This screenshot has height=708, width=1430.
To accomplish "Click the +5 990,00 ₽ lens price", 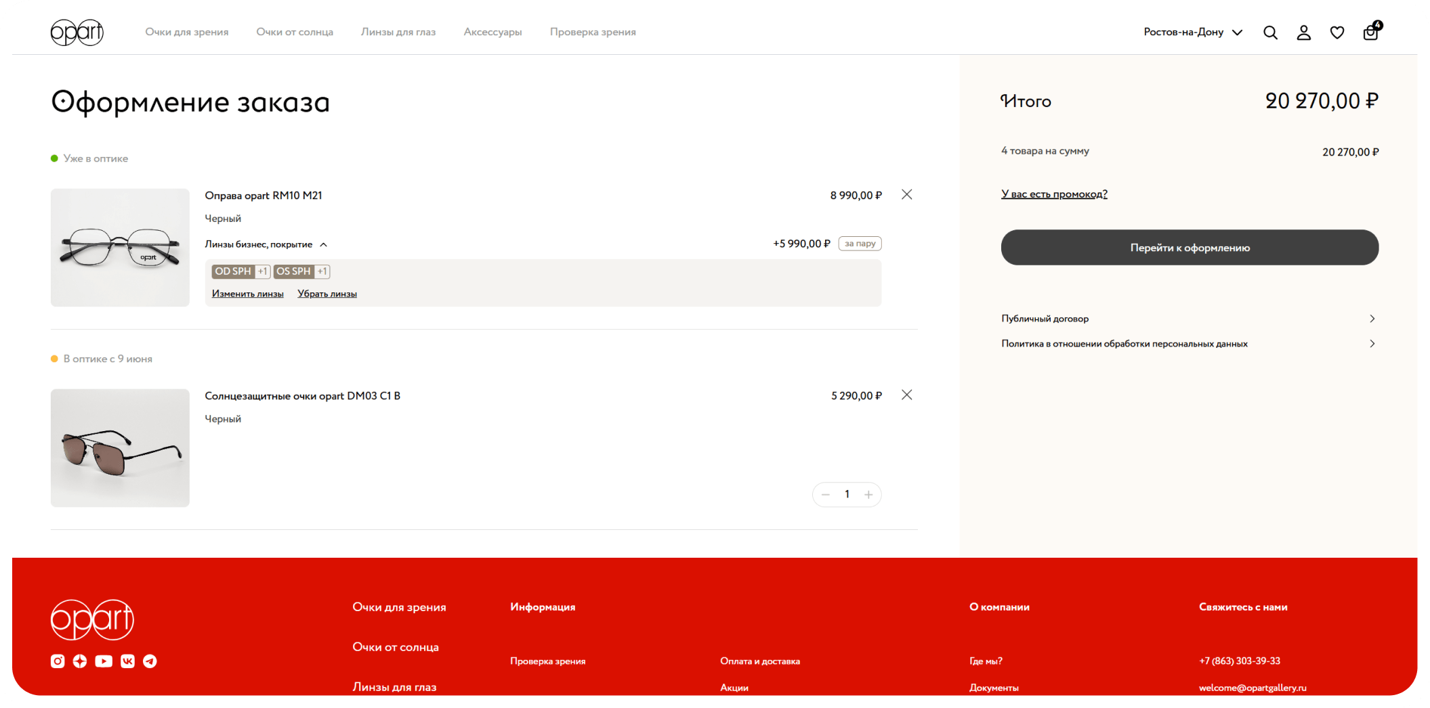I will (x=801, y=244).
